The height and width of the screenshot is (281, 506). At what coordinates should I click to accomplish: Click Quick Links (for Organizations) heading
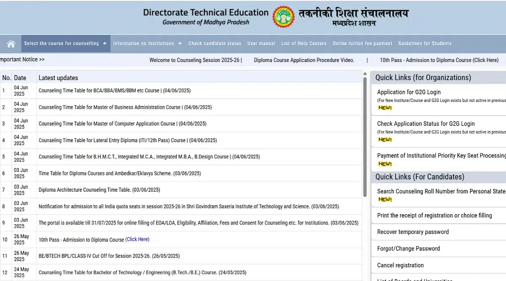click(x=423, y=78)
